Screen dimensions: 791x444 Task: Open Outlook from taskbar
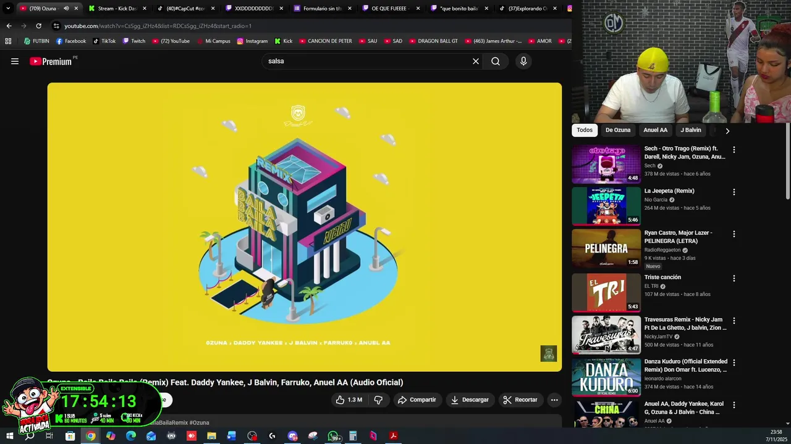pos(151,436)
